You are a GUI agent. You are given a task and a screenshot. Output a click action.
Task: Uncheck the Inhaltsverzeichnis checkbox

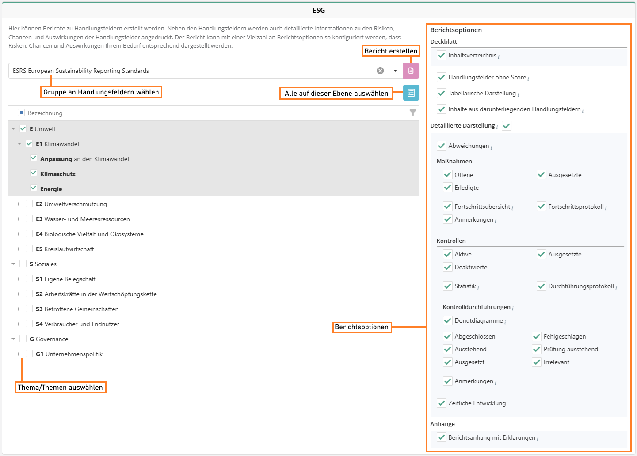(441, 55)
